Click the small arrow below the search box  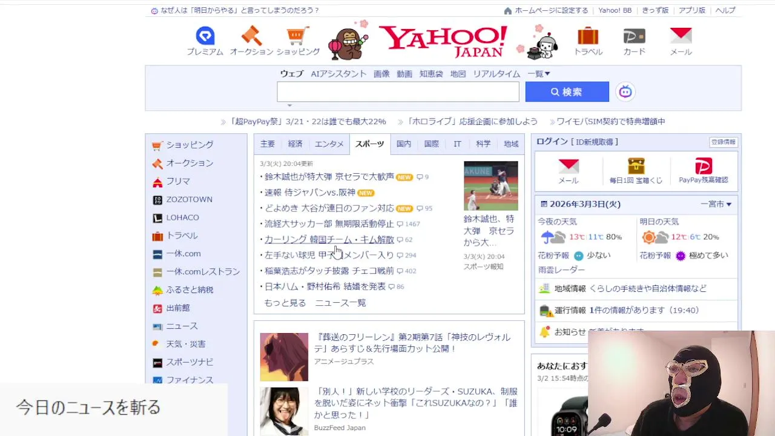[x=289, y=105]
